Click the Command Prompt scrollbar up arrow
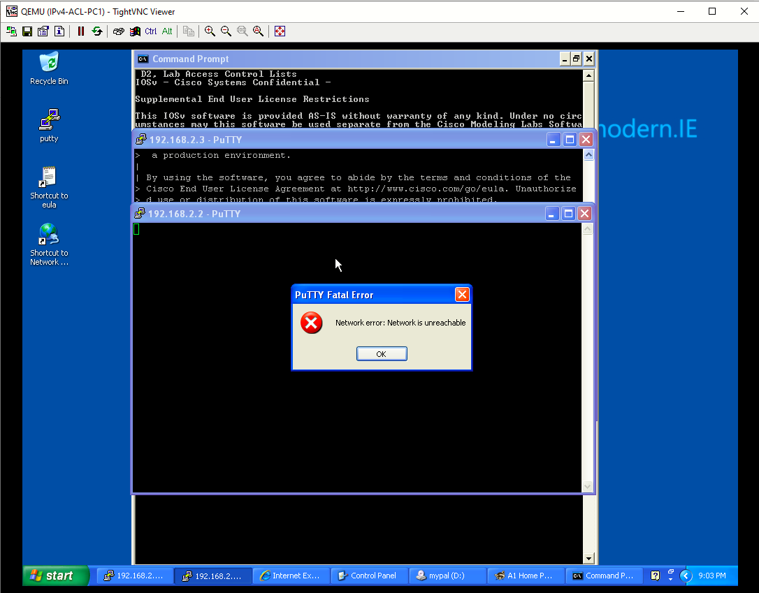Viewport: 759px width, 593px height. tap(588, 75)
